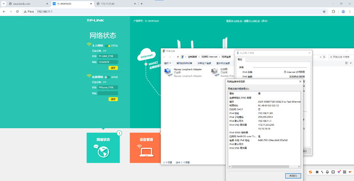Click the 'Internet' breadcrumb segment
The width and height of the screenshot is (354, 181).
click(x=209, y=57)
